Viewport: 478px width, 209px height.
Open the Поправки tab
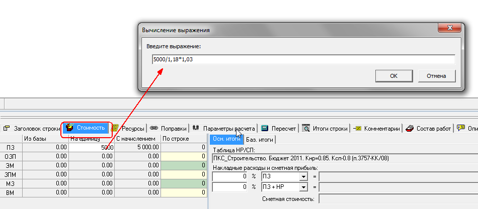(168, 129)
